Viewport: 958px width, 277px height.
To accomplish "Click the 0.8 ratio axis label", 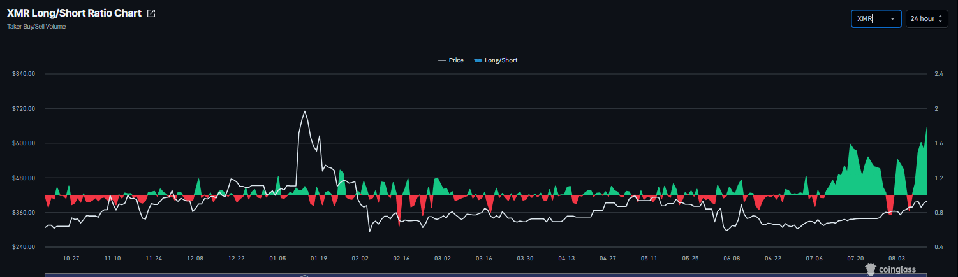I will pos(938,213).
